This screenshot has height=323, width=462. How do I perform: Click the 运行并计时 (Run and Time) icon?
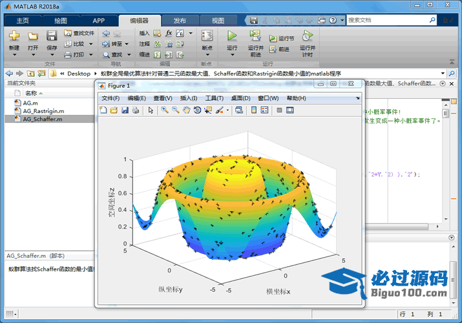click(308, 36)
